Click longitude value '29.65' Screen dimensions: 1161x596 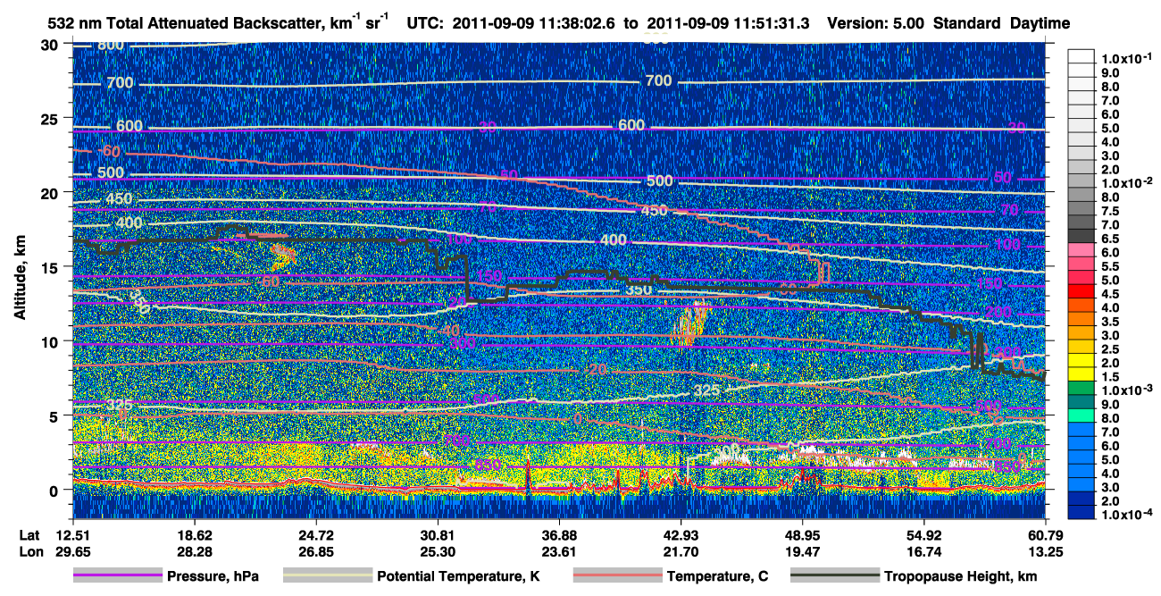[72, 552]
